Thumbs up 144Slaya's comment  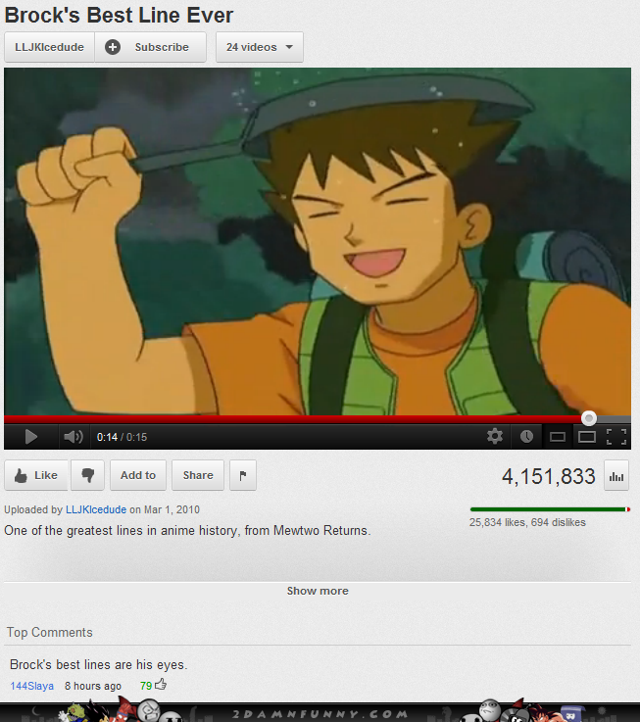pos(161,685)
